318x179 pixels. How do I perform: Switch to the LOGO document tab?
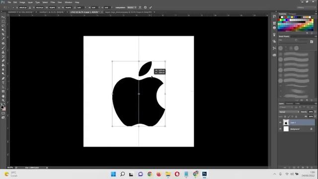84,12
